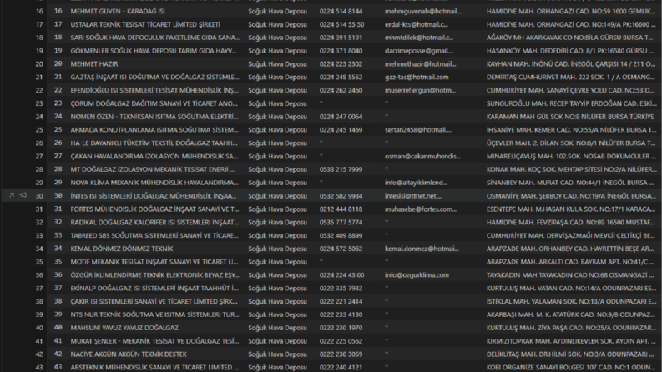Click the KOBİ ORGANİZE SANAYİ BÖLGESİ address cell
662x372 pixels.
point(571,367)
